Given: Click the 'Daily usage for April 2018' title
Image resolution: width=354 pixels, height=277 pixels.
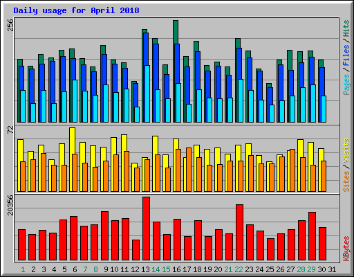Looking at the screenshot, I should coord(76,10).
